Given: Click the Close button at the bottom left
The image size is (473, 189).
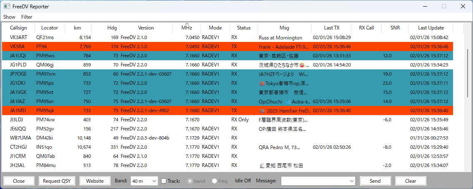Looking at the screenshot, I should click(x=19, y=181).
